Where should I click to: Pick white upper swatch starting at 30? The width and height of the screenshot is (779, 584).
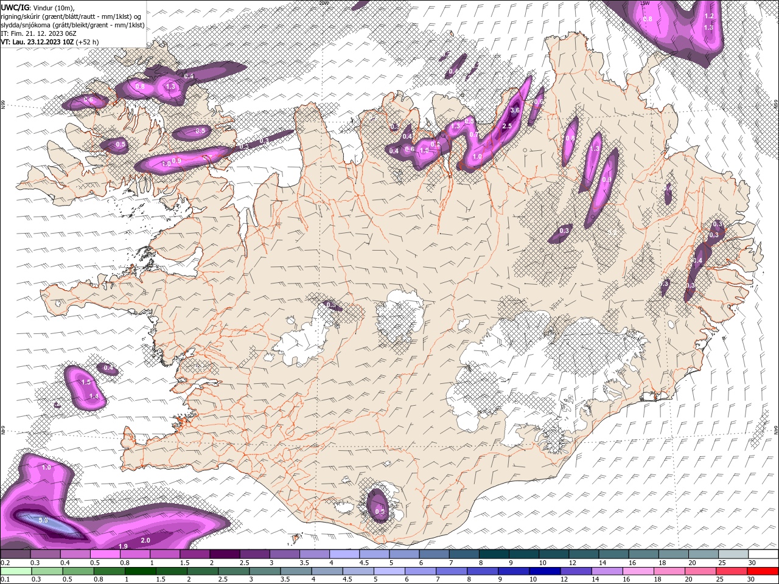[x=763, y=554]
